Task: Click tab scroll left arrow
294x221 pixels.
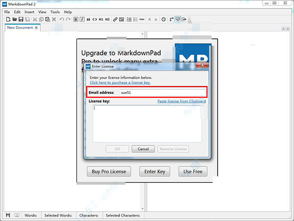Action: pos(283,28)
